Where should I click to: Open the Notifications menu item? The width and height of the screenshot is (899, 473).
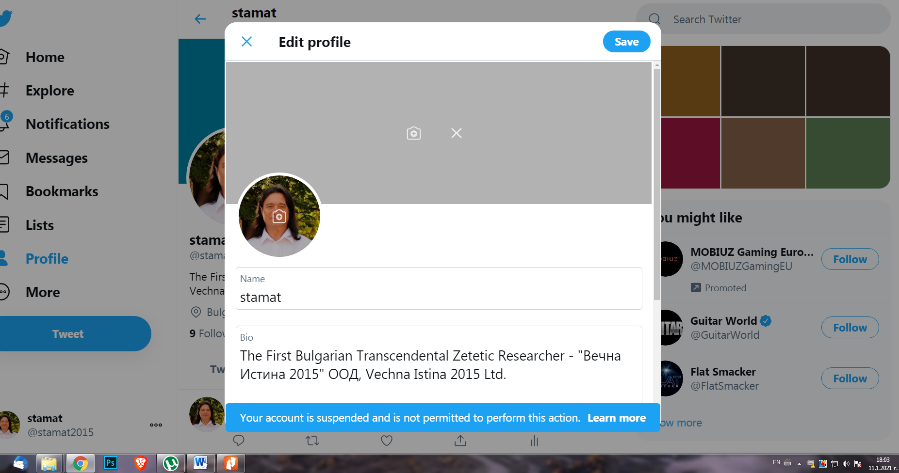pyautogui.click(x=67, y=124)
